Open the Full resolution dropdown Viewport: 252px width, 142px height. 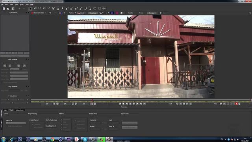point(52,13)
